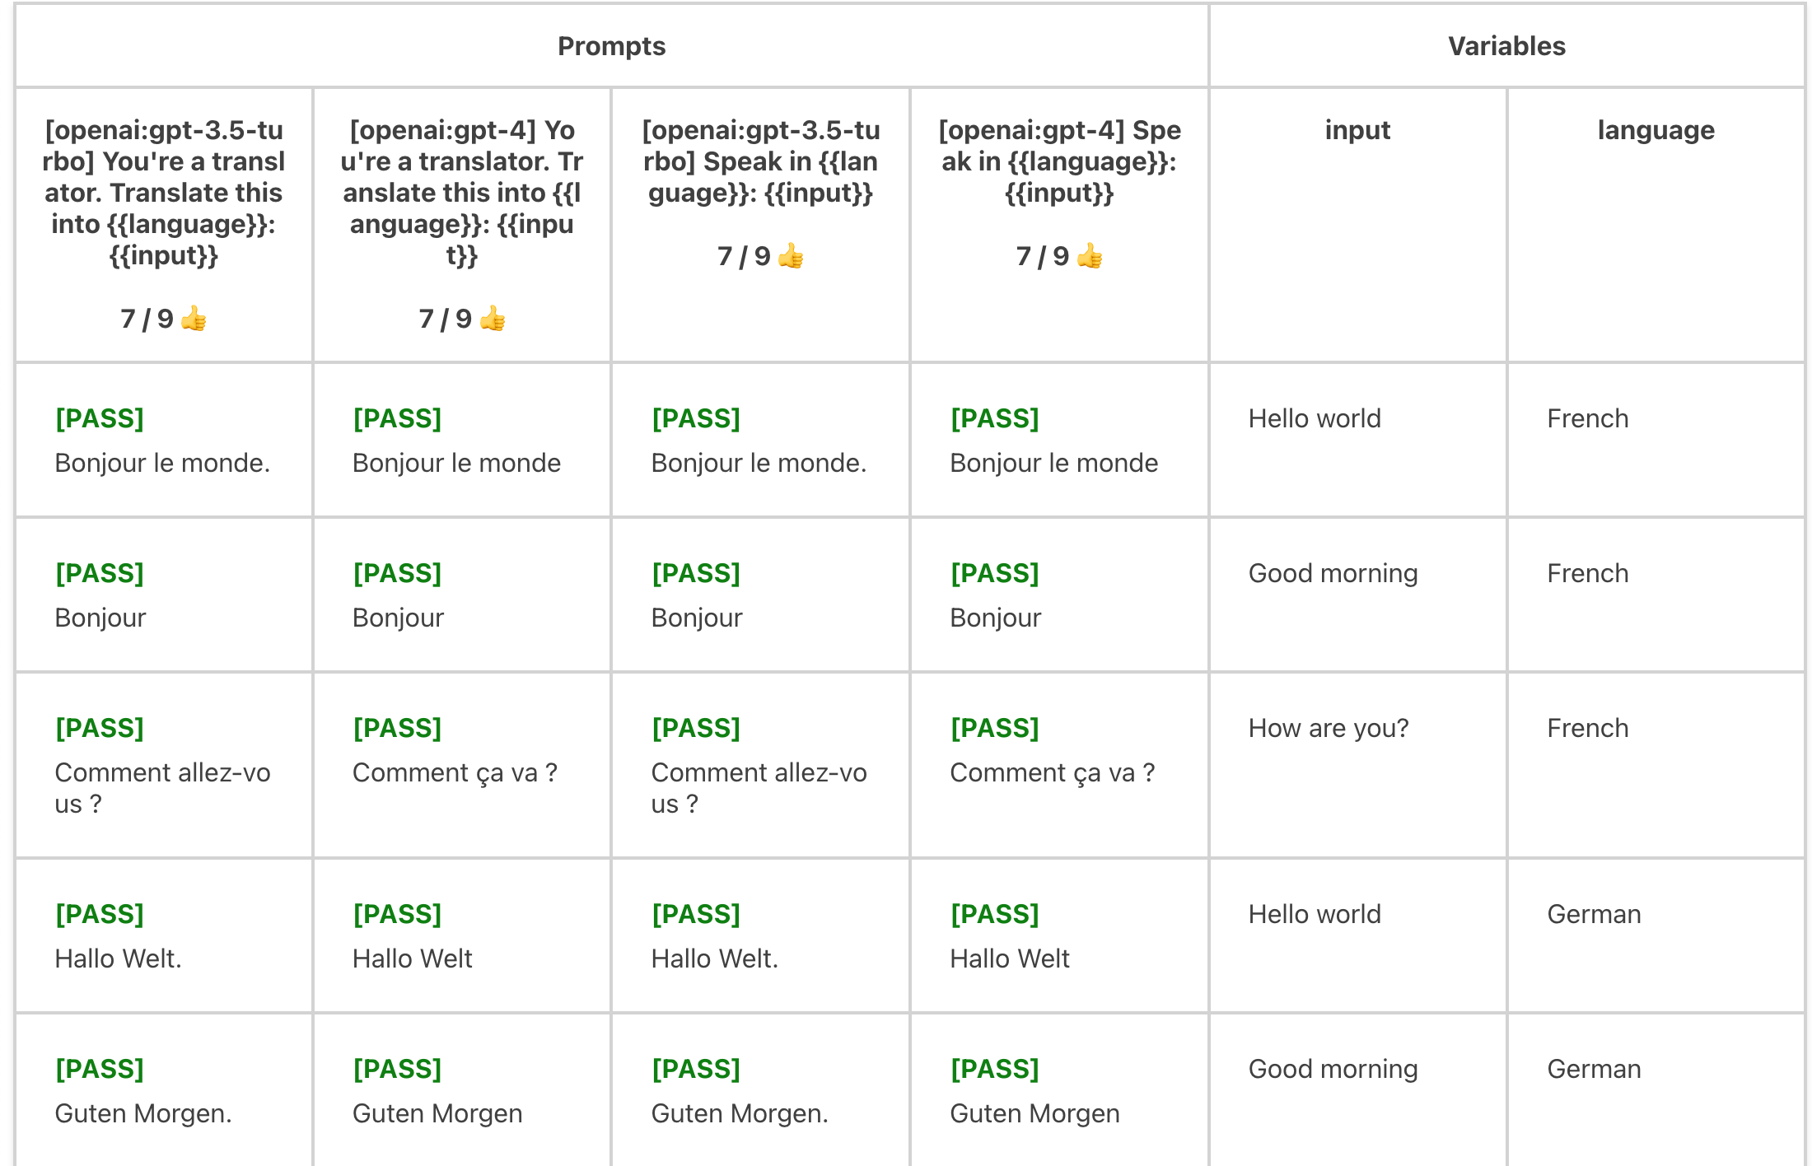Click 'Comment allez-vous ?' in third prompt column
This screenshot has height=1166, width=1812.
pos(759,788)
